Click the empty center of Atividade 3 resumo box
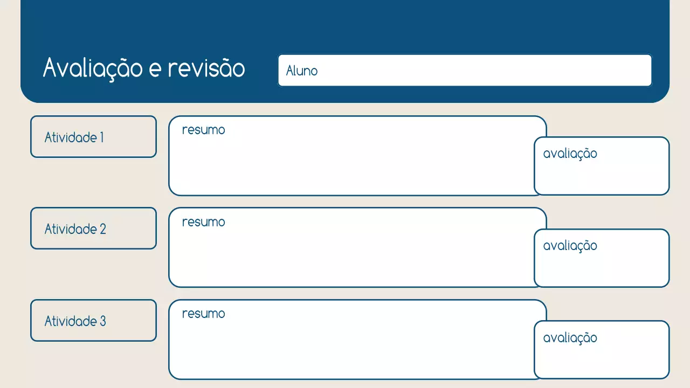The width and height of the screenshot is (690, 388). 350,346
